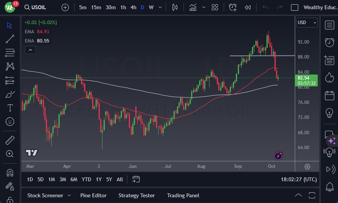Open the Pine Editor tab
Screen dimensions: 338x203
pyautogui.click(x=94, y=195)
